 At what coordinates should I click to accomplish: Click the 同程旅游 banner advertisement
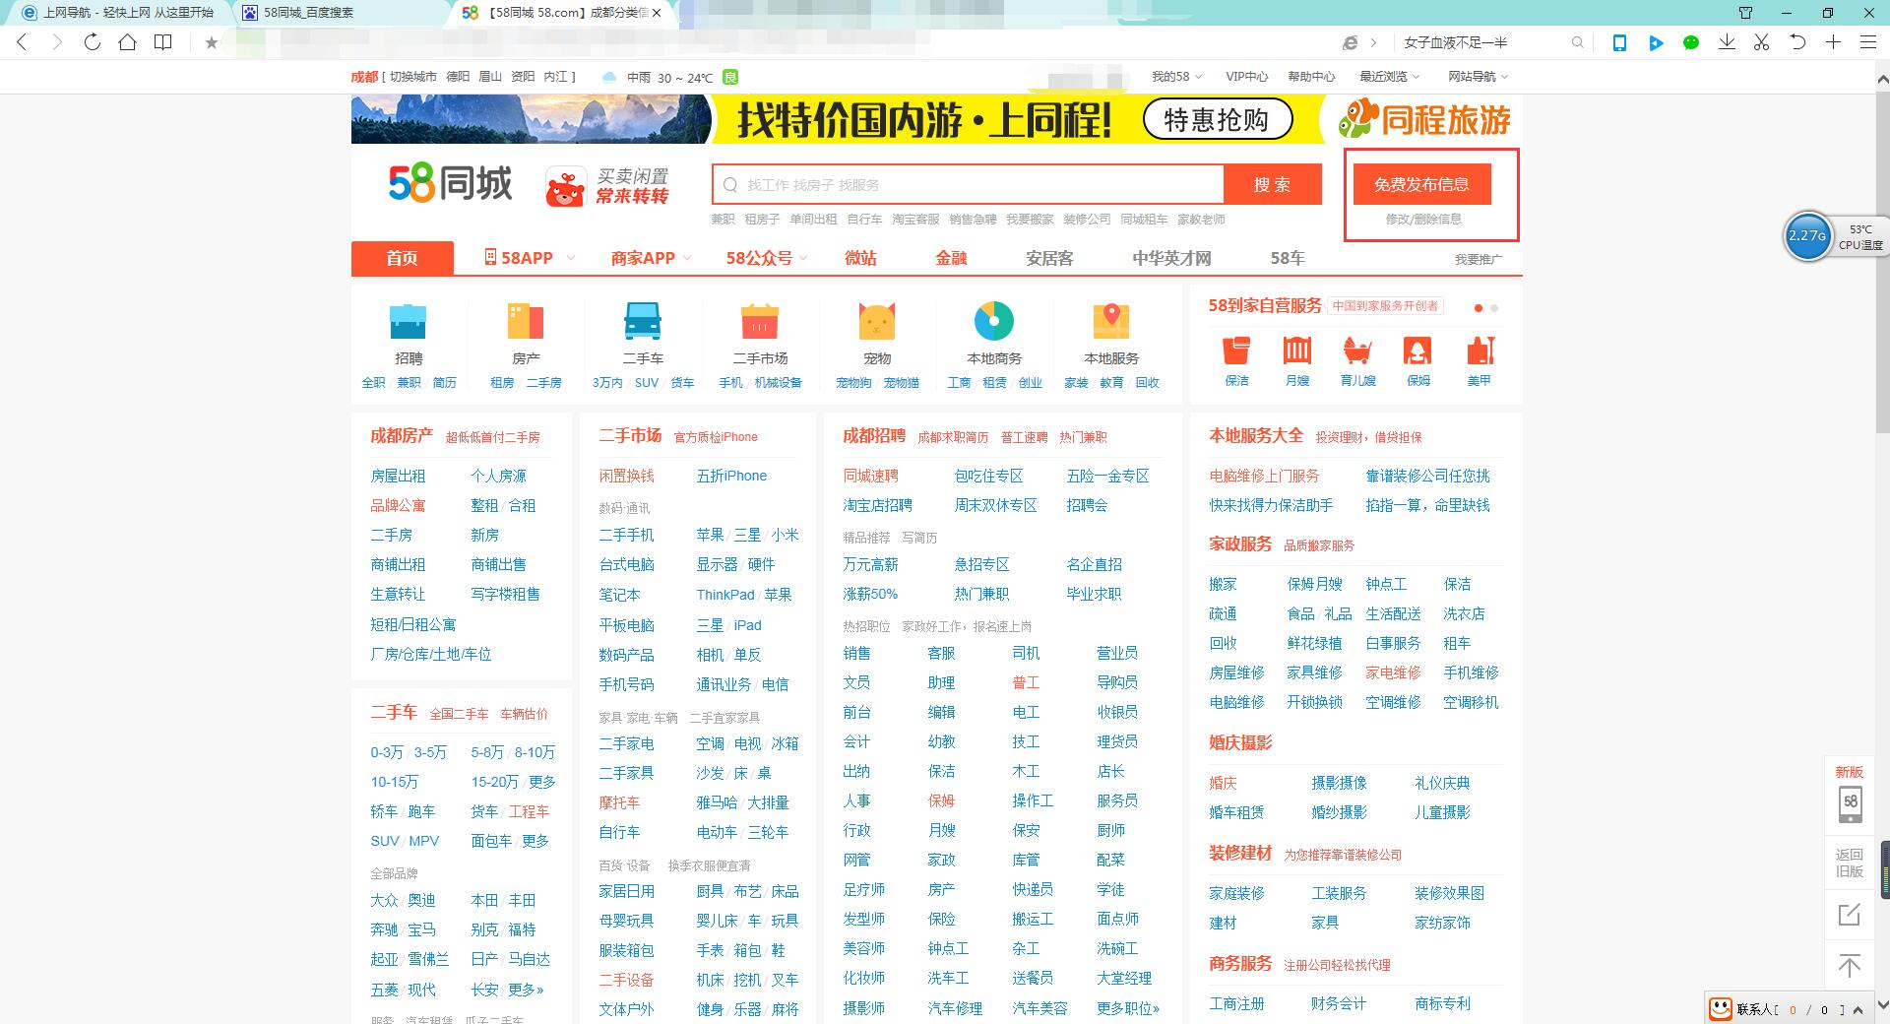[x=936, y=119]
